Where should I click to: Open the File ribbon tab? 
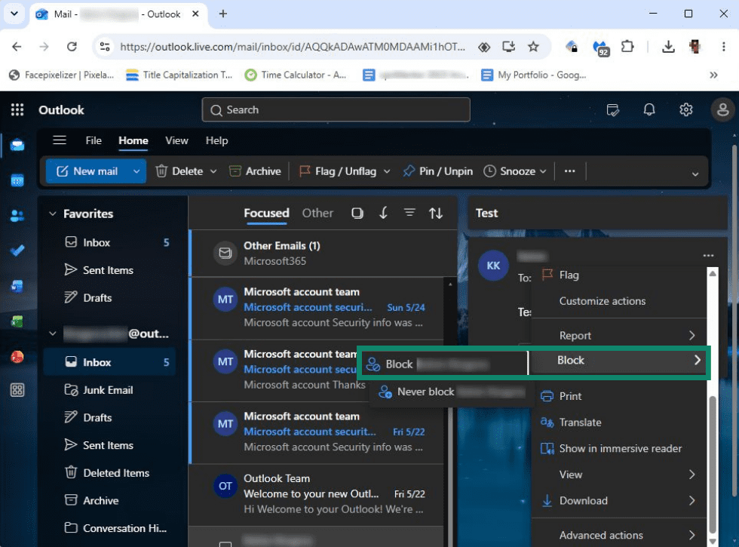click(94, 140)
